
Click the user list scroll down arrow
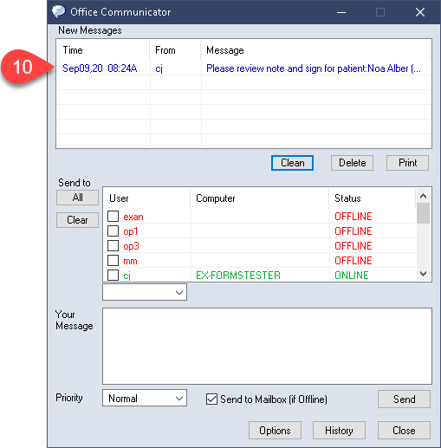[424, 274]
